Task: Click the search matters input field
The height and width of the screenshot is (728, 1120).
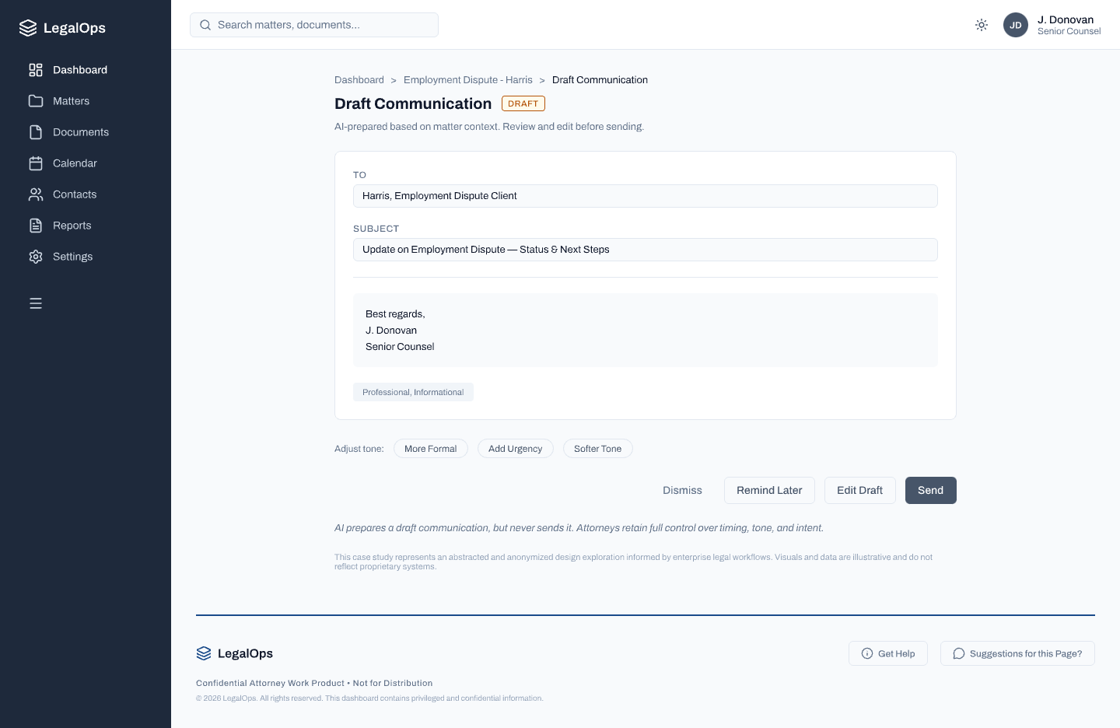Action: (x=314, y=24)
